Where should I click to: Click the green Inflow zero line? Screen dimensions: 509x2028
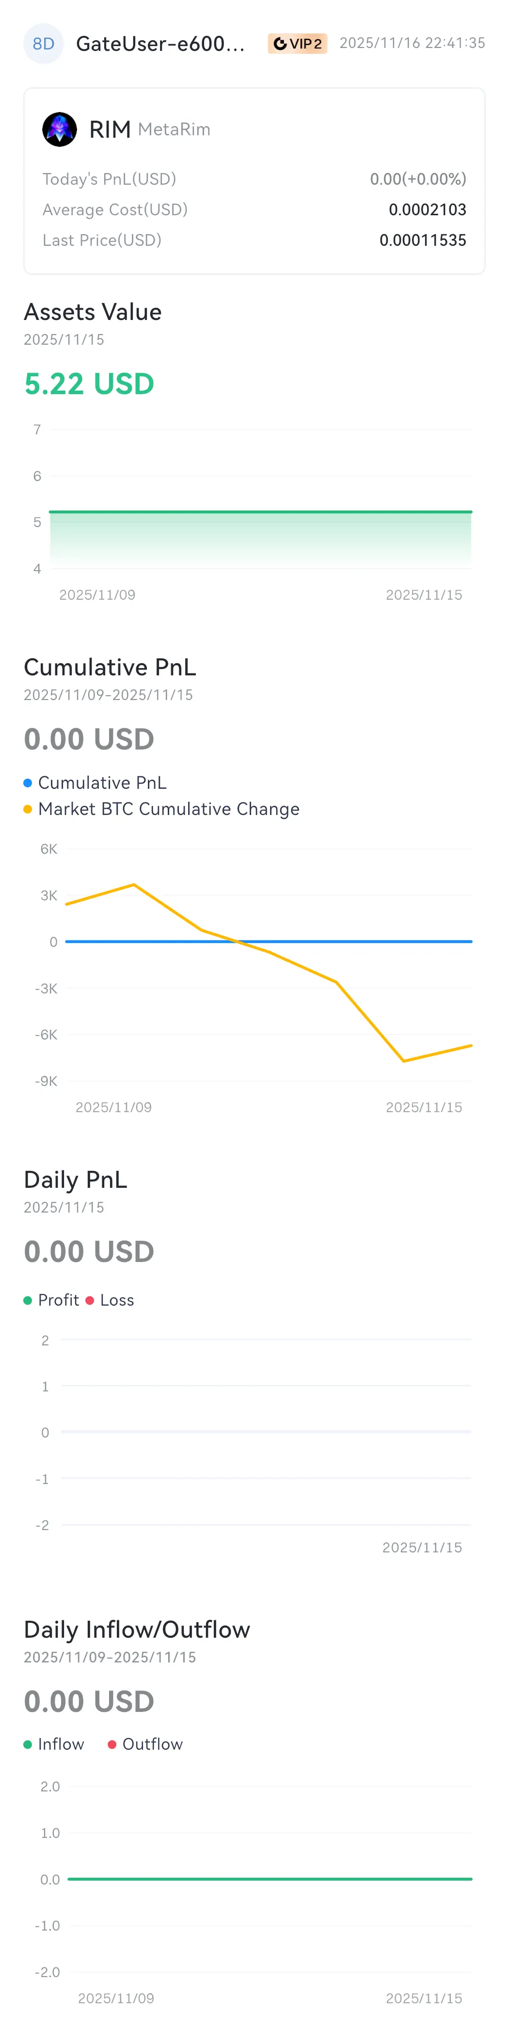click(270, 1878)
